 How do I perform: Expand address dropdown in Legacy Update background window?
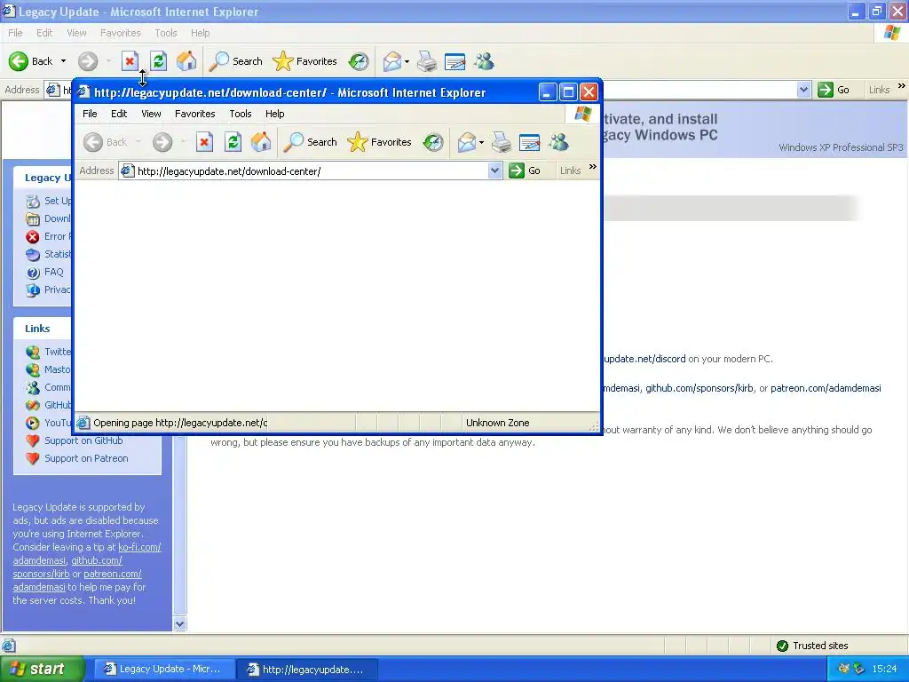(x=803, y=90)
